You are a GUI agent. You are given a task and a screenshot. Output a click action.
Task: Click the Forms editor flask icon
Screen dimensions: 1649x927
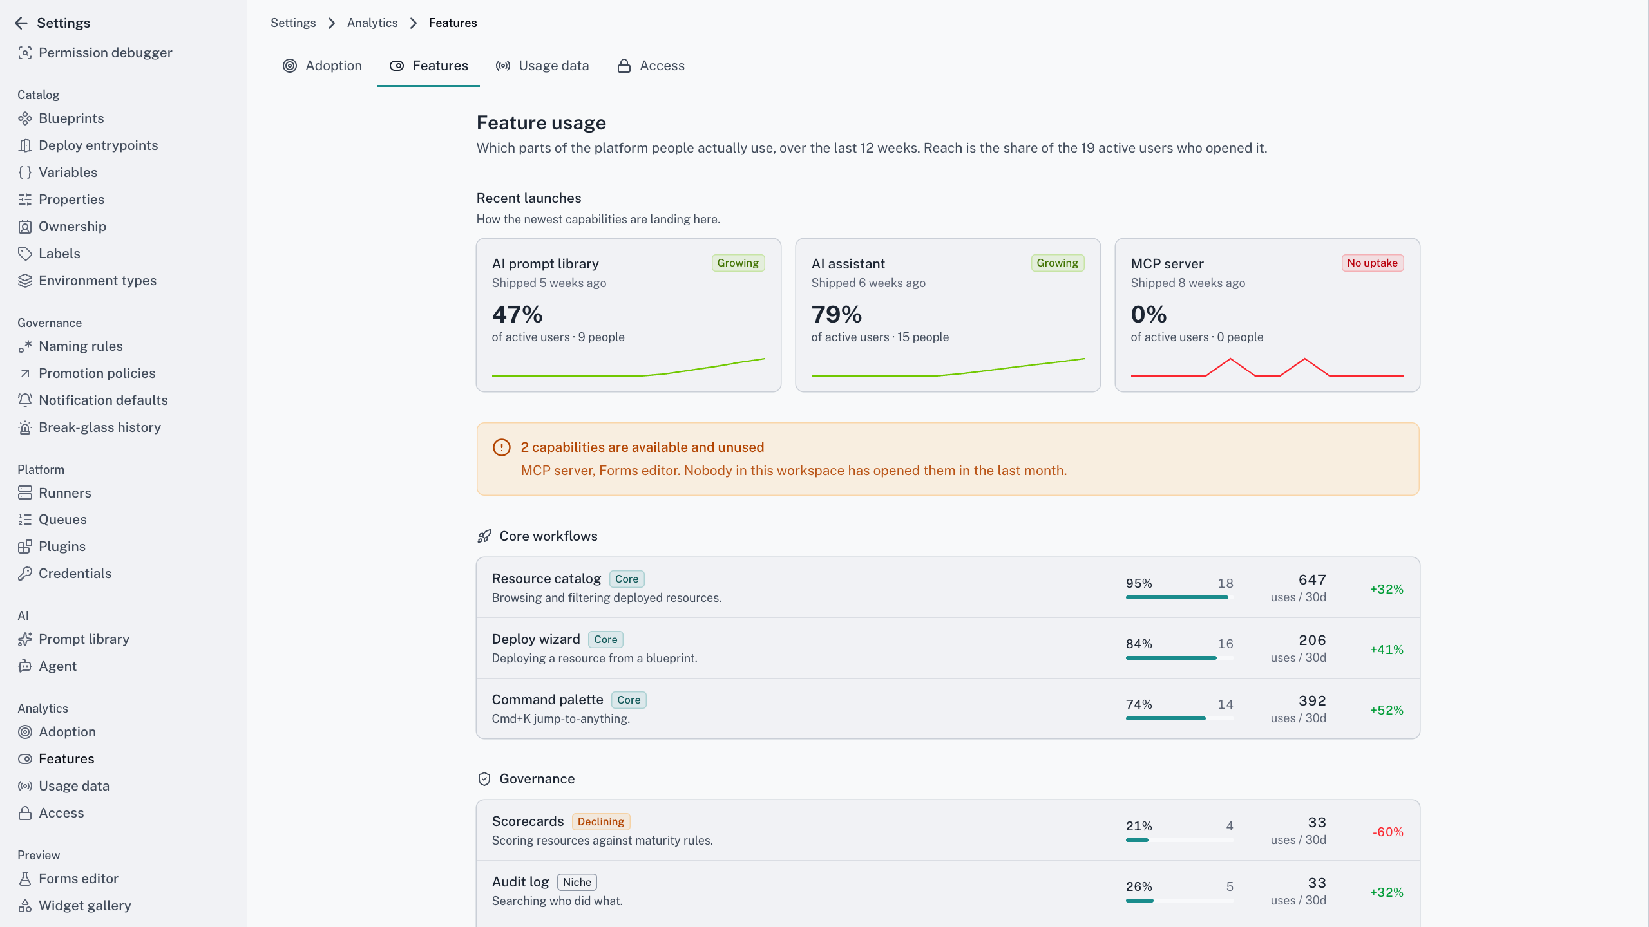[25, 879]
